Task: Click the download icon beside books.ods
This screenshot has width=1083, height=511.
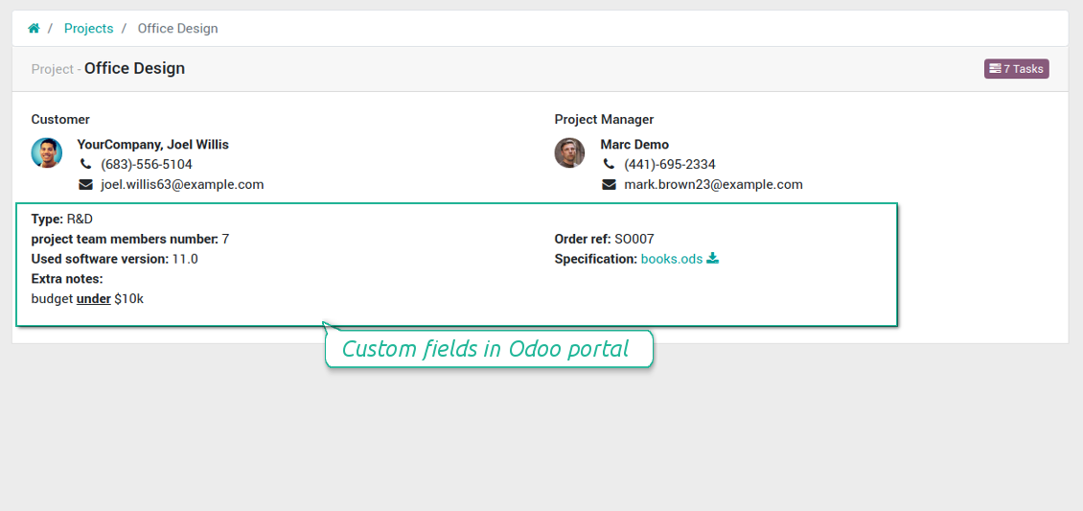Action: click(713, 259)
